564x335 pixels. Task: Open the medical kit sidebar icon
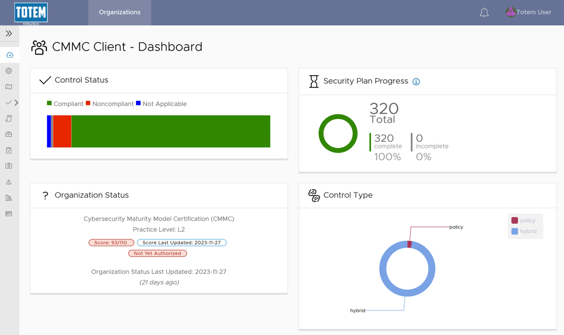pos(9,165)
